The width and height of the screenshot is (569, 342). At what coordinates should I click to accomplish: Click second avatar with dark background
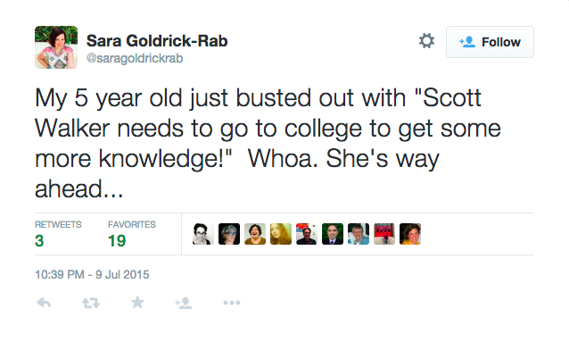tap(229, 234)
